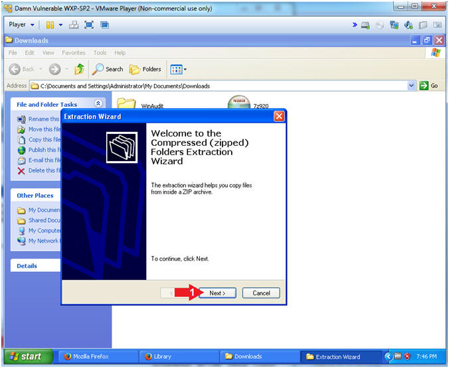Click the network adapter device icon

click(x=395, y=25)
